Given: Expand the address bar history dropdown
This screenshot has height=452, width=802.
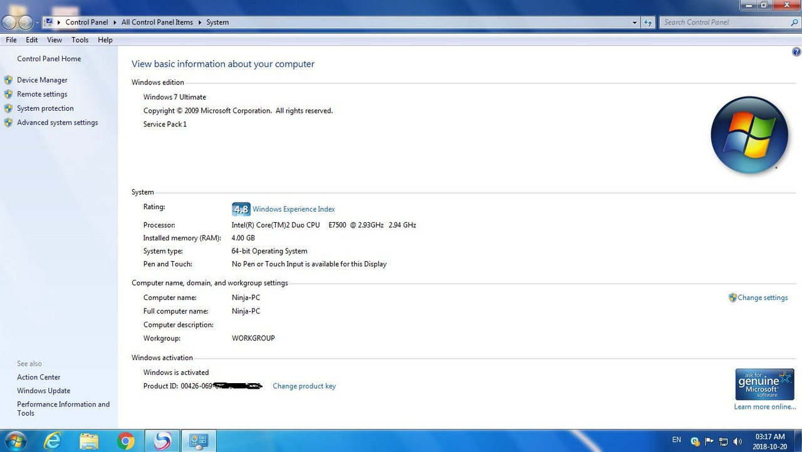Looking at the screenshot, I should coord(635,22).
